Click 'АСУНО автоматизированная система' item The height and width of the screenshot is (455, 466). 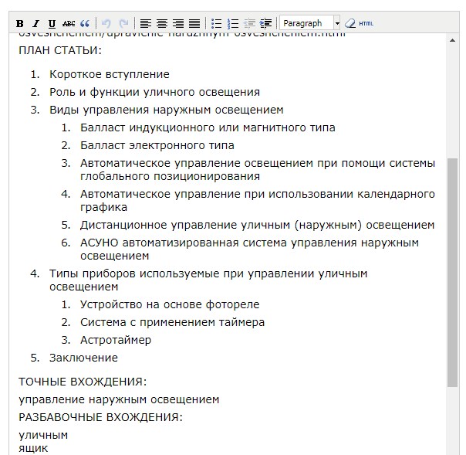tap(250, 249)
